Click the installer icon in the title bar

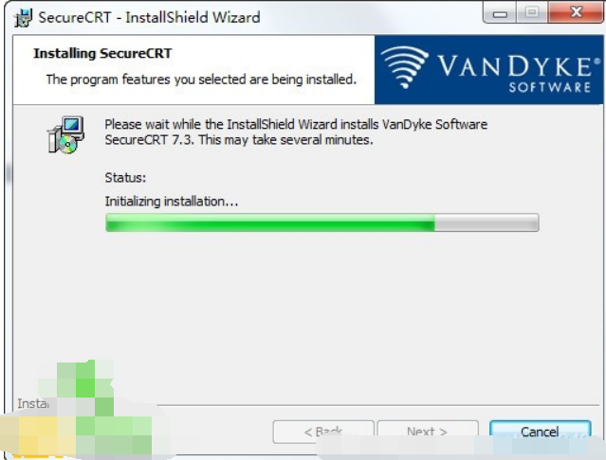point(23,18)
